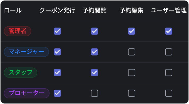Click the red 管理者 role badge
This screenshot has height=104, width=189.
coord(18,31)
